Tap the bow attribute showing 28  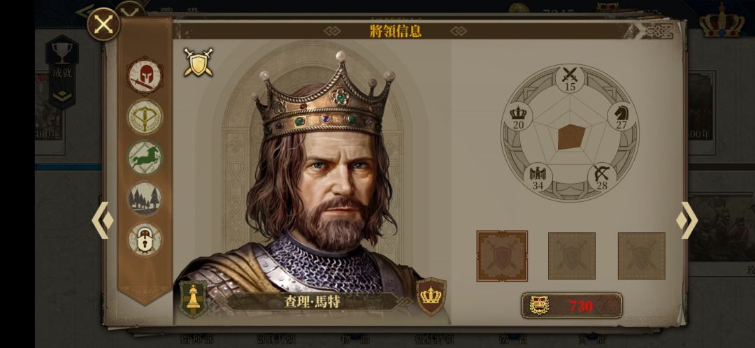(x=601, y=177)
